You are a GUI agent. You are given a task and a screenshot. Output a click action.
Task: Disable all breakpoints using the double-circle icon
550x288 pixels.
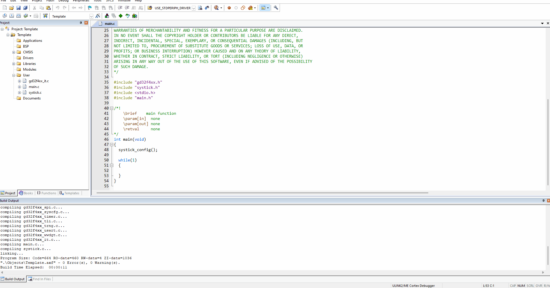point(243,8)
